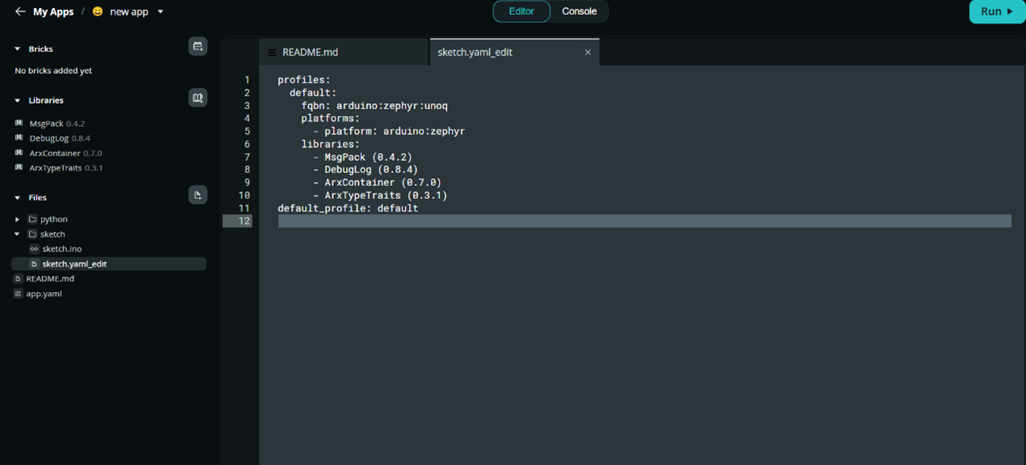
Task: Click the MsgPack library icon
Action: pyautogui.click(x=19, y=123)
